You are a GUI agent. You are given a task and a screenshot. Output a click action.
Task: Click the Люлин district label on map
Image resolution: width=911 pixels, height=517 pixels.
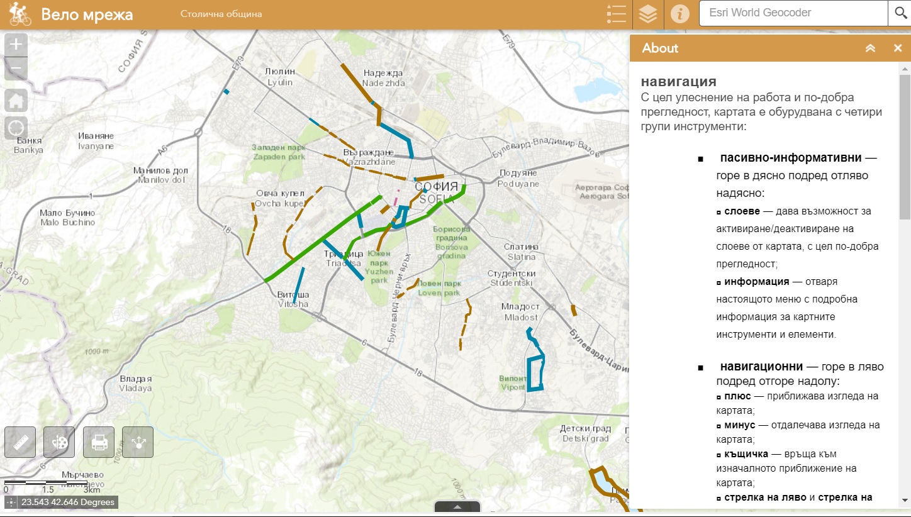(x=279, y=72)
